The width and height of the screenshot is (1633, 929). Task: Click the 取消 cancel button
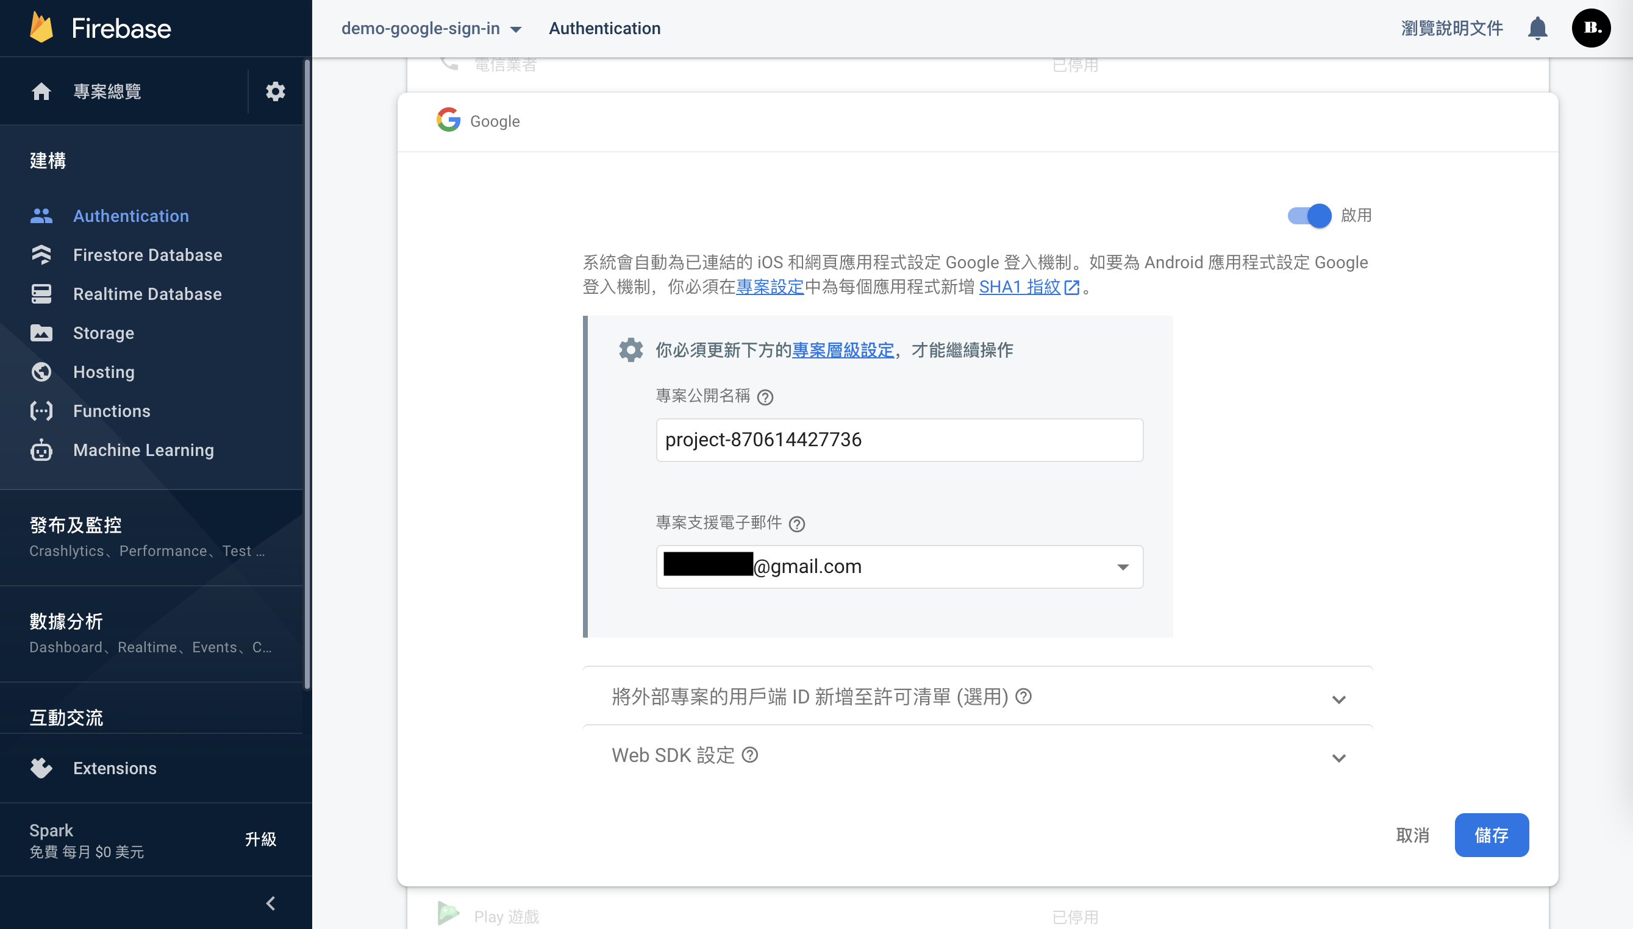(1412, 835)
